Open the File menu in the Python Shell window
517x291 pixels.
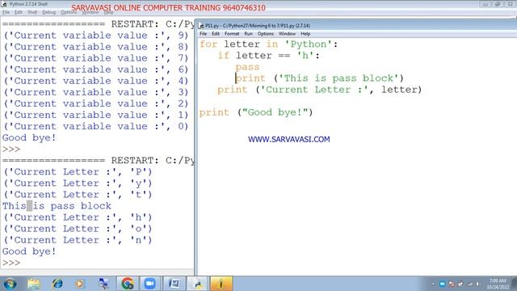pos(6,12)
